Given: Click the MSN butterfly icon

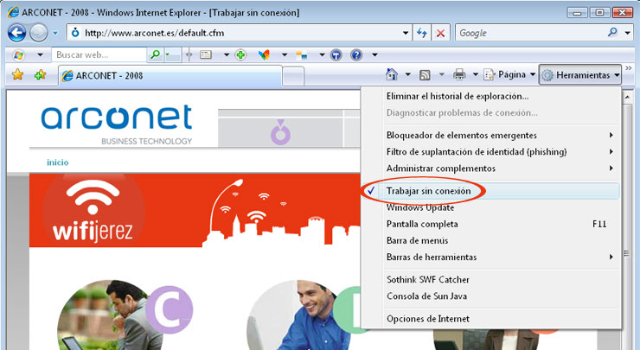Looking at the screenshot, I should coord(264,54).
